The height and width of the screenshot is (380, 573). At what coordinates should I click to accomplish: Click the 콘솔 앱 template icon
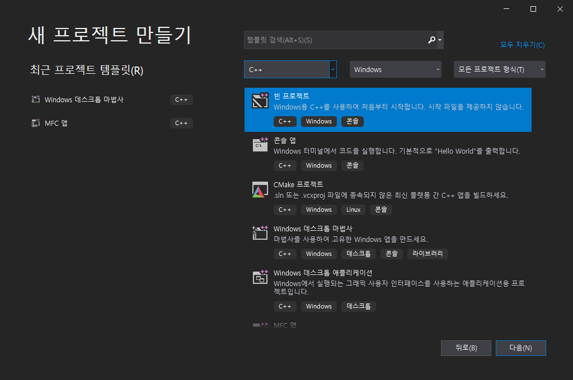click(x=260, y=145)
